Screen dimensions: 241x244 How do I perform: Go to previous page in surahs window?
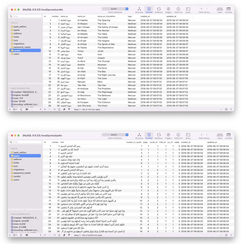(221, 109)
